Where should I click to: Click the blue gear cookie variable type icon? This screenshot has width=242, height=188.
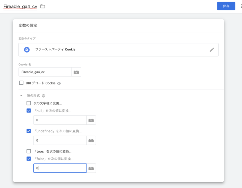[x=27, y=50]
